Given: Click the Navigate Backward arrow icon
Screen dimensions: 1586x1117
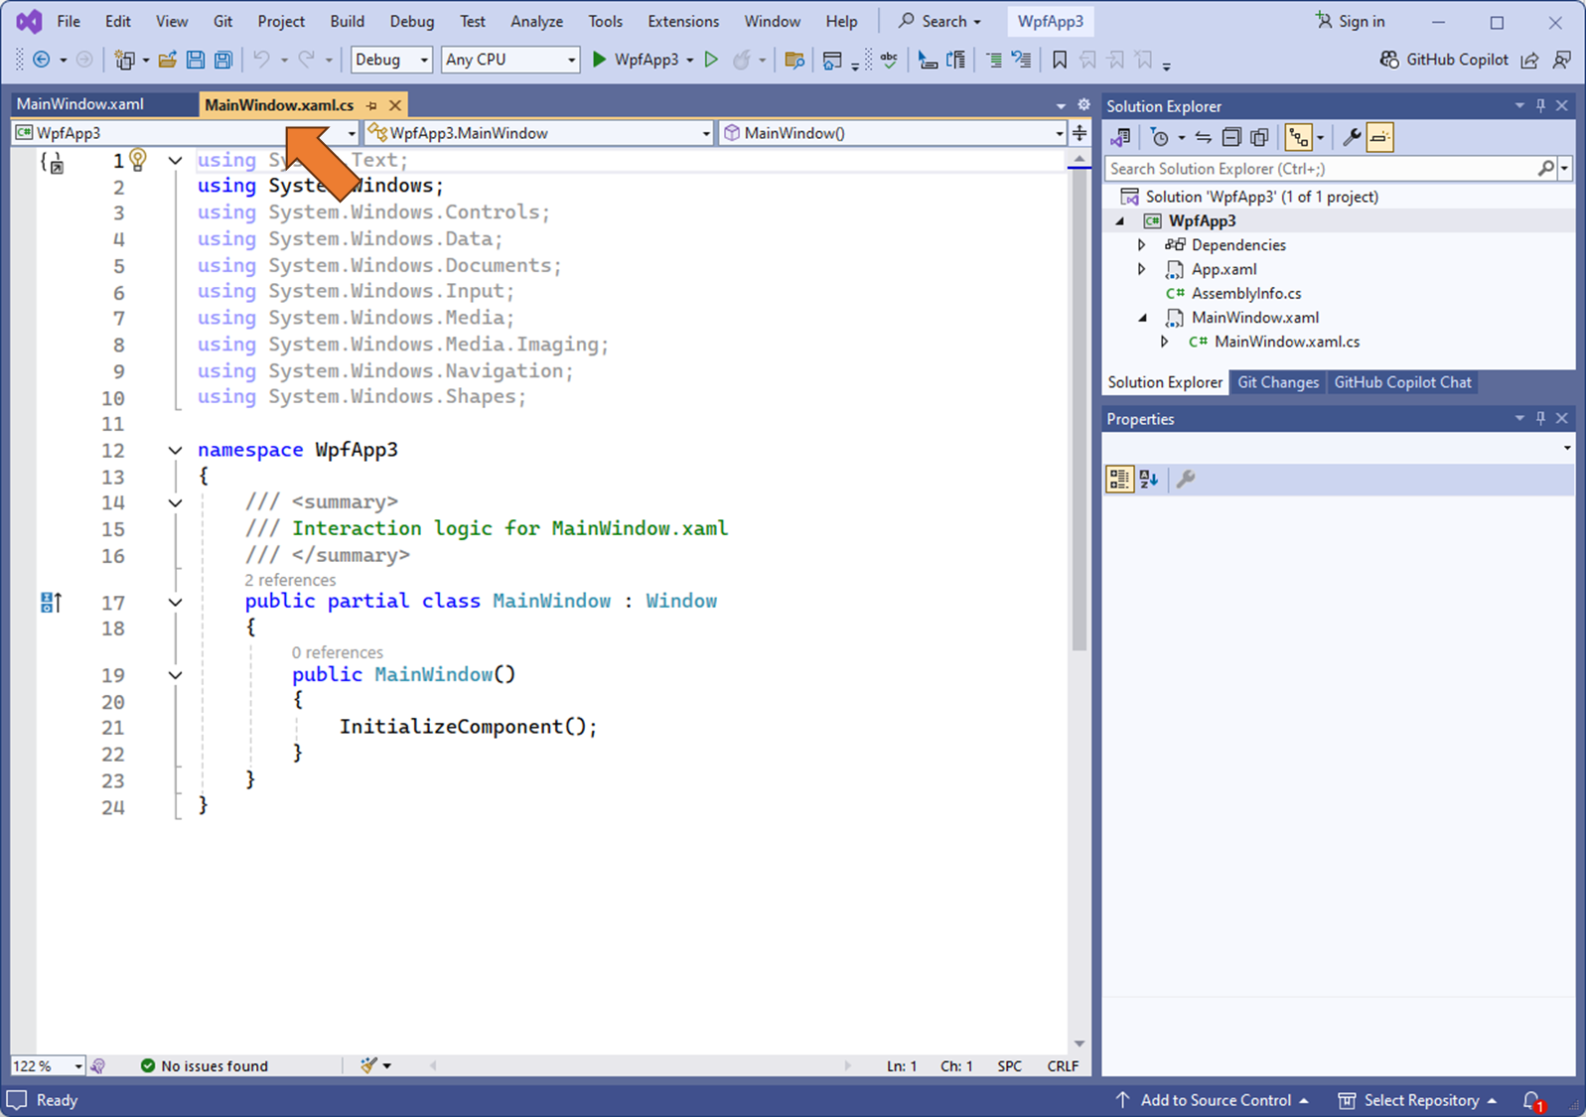Looking at the screenshot, I should point(42,60).
